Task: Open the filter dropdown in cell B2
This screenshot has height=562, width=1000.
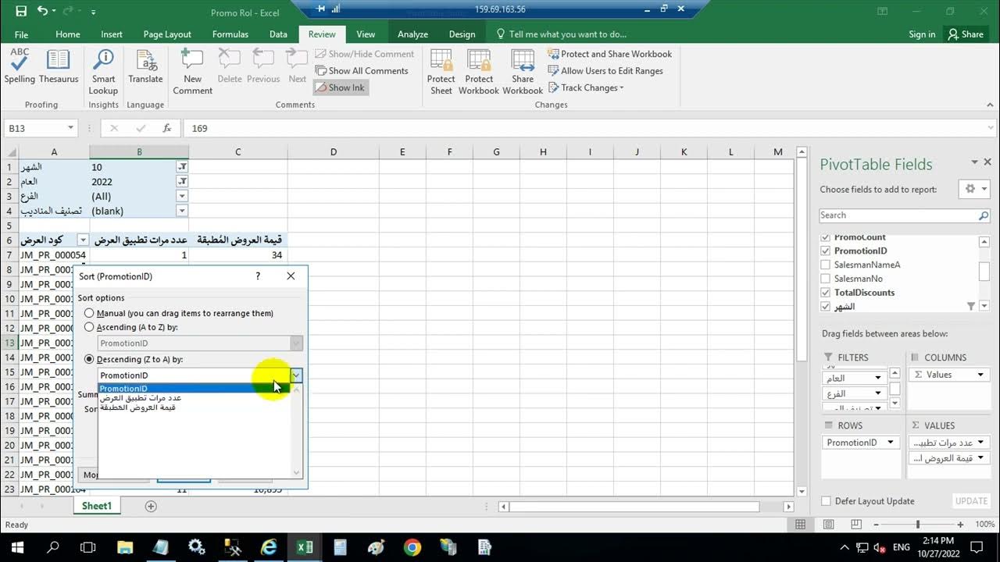Action: click(x=182, y=181)
